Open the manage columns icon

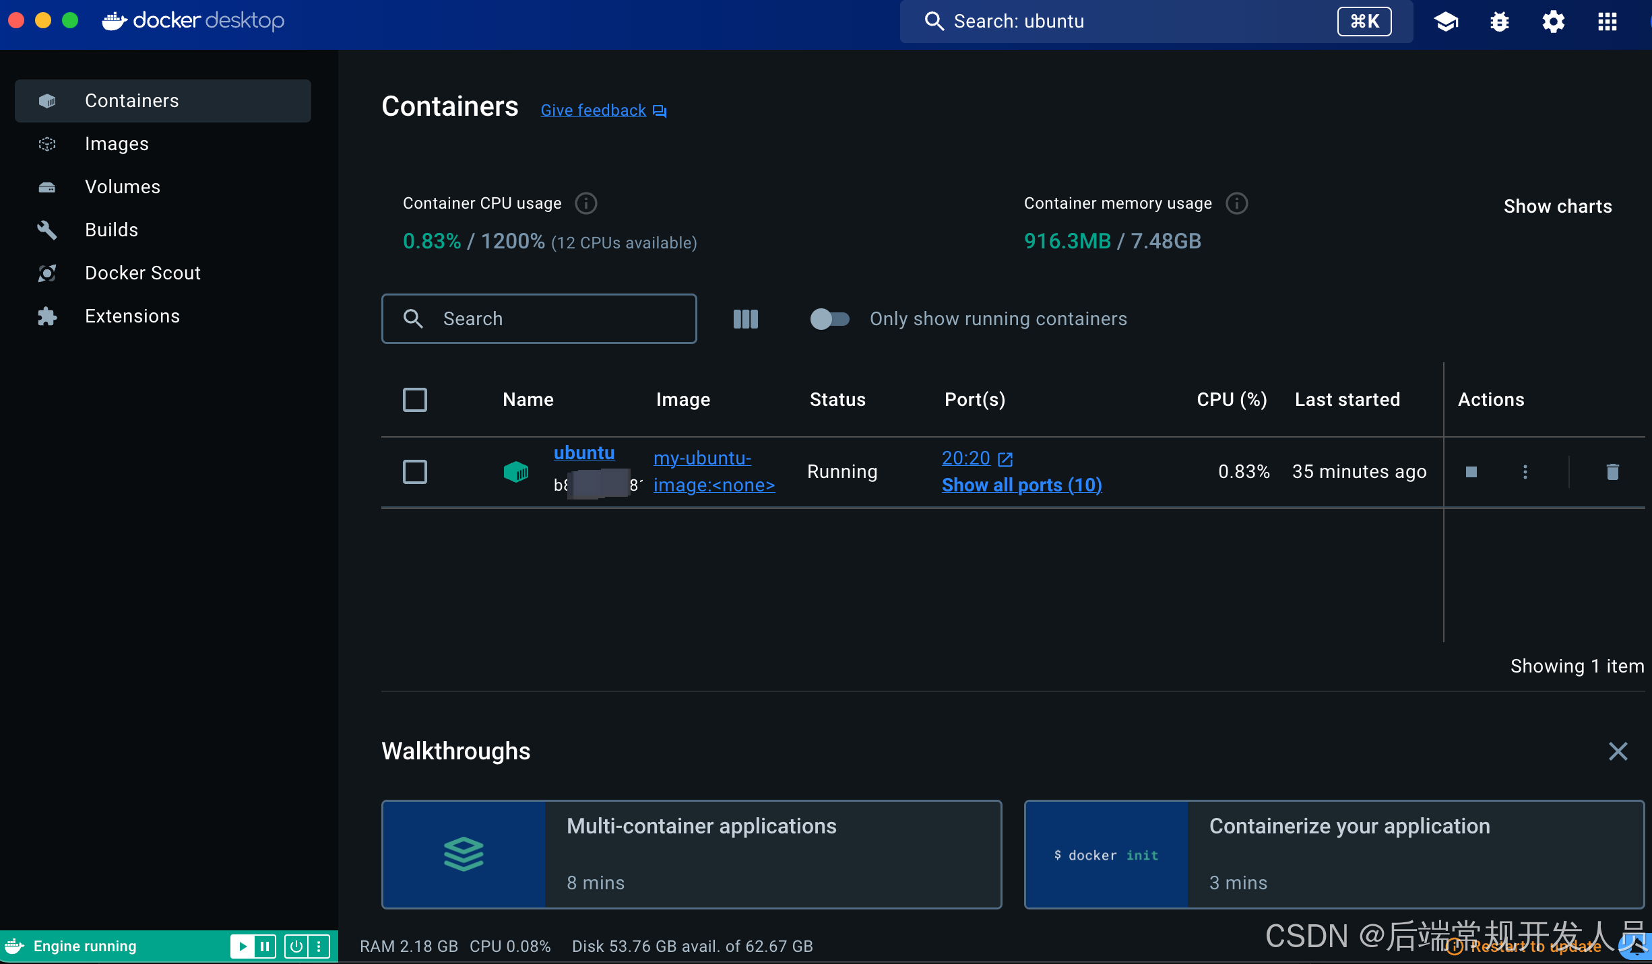point(746,319)
